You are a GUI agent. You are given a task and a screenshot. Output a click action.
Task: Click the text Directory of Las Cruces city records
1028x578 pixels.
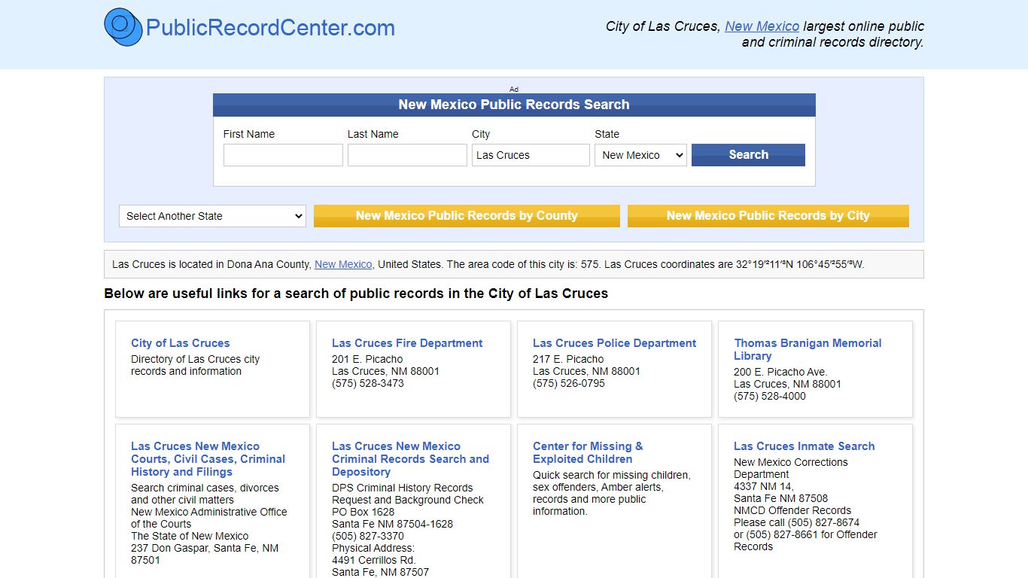tap(195, 365)
